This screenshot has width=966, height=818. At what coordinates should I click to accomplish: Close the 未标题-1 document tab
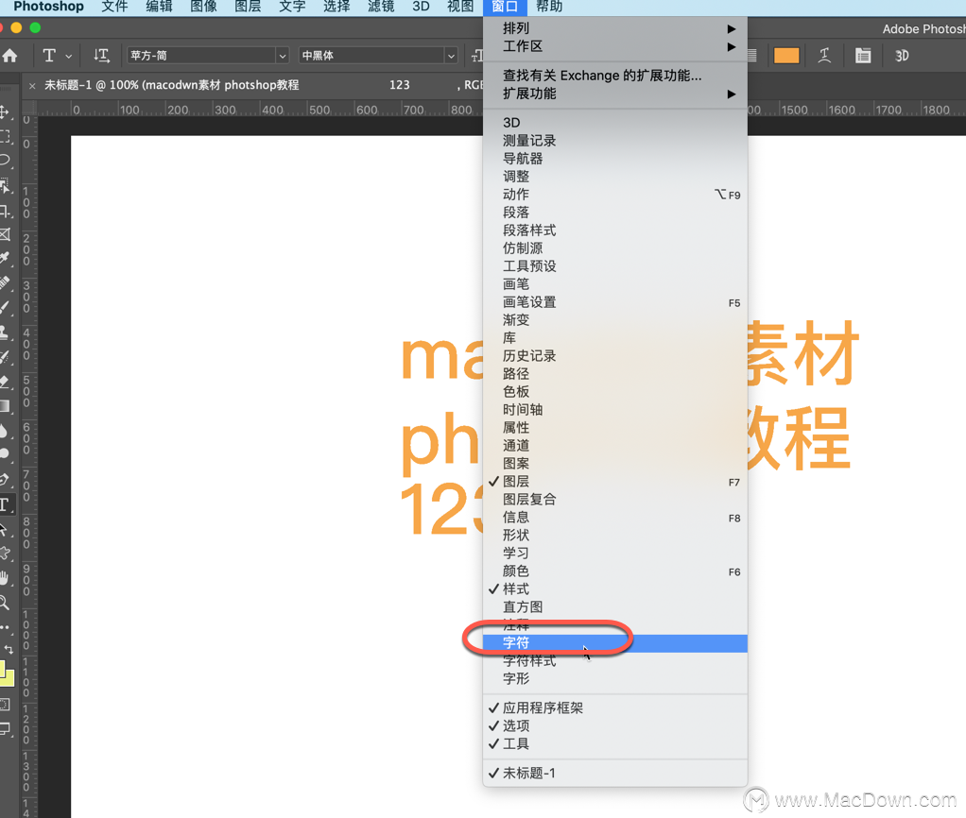point(32,86)
